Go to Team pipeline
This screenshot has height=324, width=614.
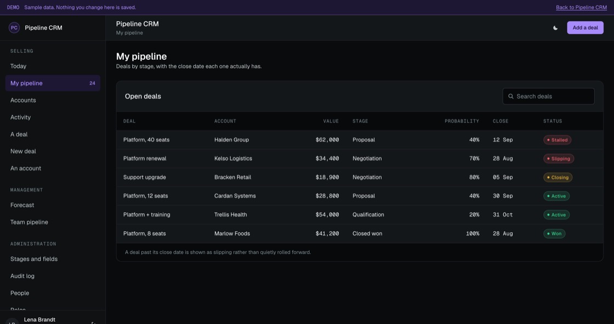click(53, 222)
